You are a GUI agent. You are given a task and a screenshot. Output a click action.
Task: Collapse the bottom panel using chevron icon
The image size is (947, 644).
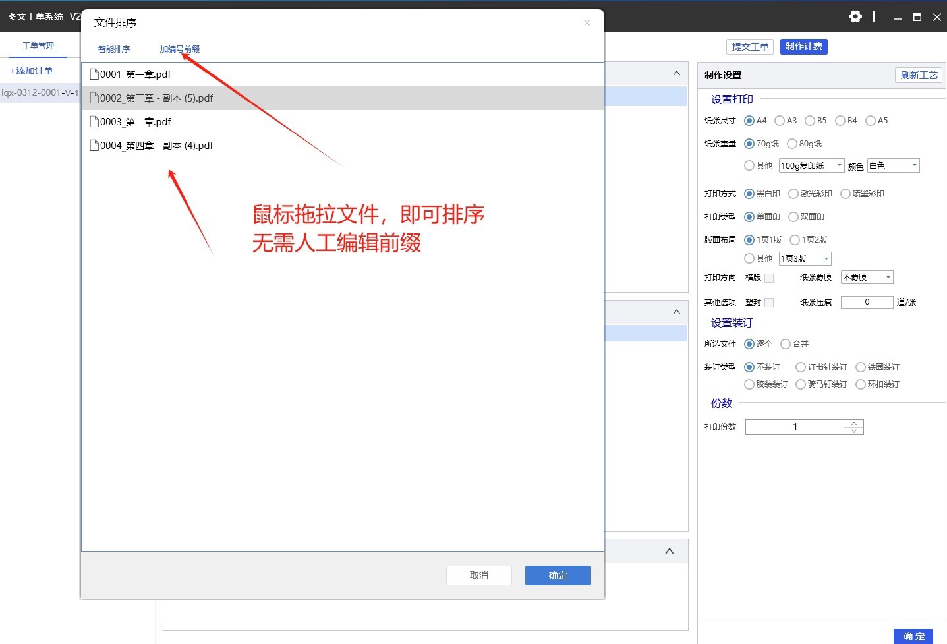pos(669,551)
